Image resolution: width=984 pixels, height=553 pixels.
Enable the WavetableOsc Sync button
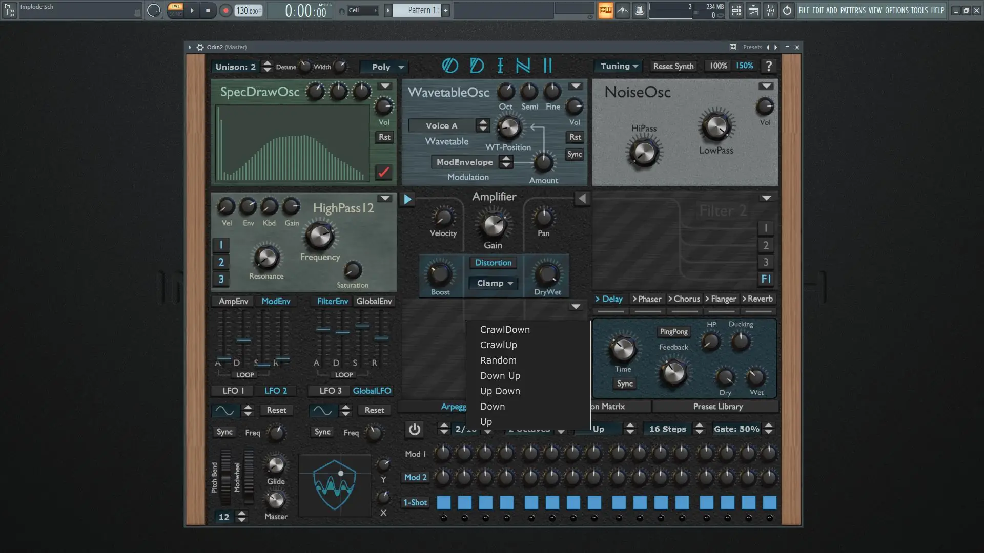point(574,154)
